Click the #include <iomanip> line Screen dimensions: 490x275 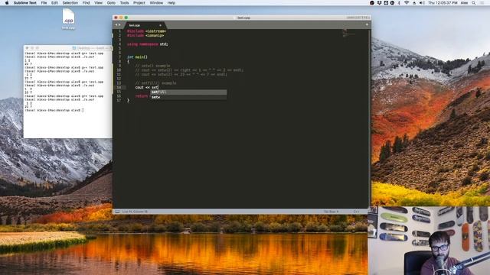point(145,36)
